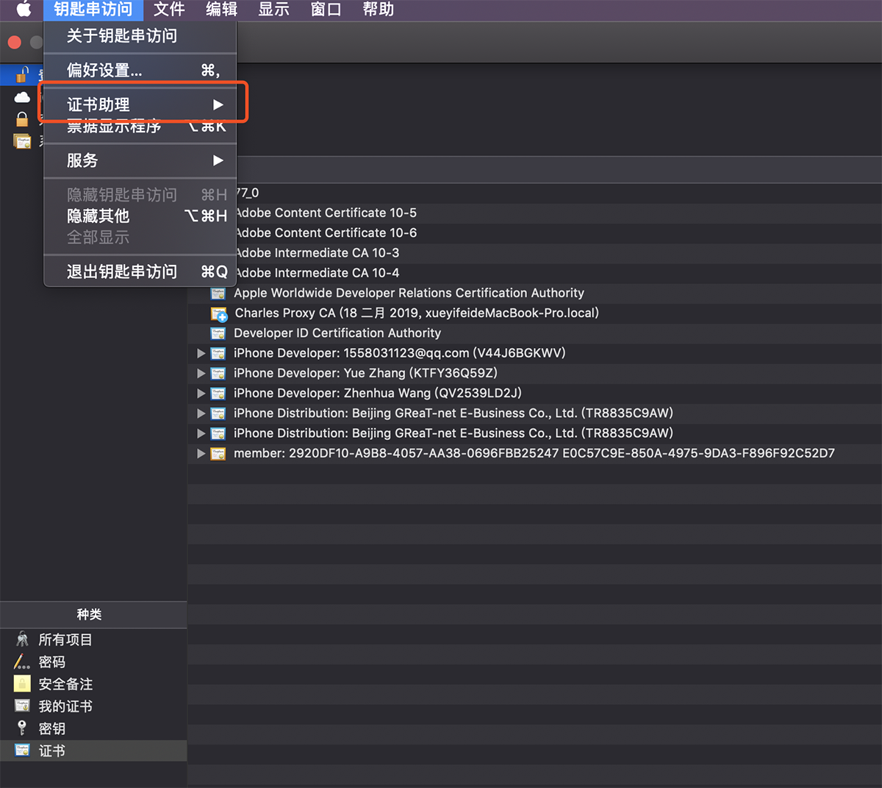
Task: Expand the member 2920DF10 certificate
Action: pos(201,453)
